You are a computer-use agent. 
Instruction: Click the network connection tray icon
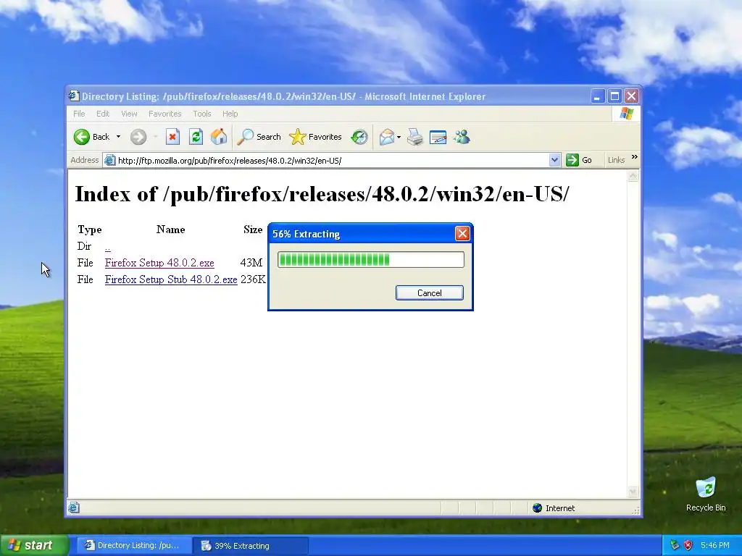click(675, 546)
